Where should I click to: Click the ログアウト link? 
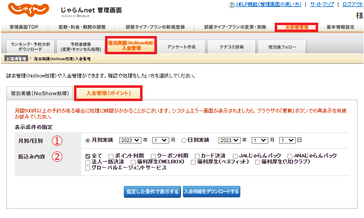(352, 4)
